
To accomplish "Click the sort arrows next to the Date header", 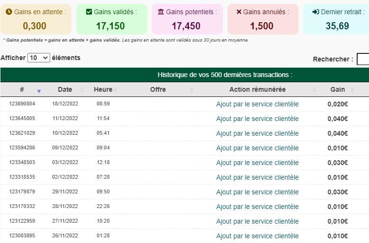I will coord(82,89).
